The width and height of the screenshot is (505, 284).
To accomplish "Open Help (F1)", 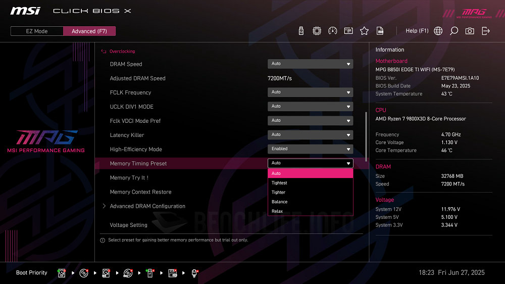I will 417,31.
